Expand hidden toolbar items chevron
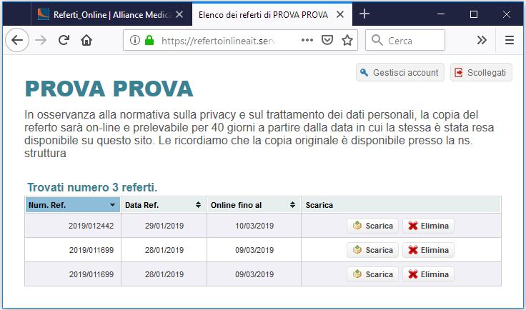 click(482, 40)
